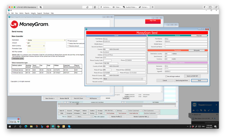This screenshot has height=138, width=226.
Task: Open the Integrity menu
Action: click(x=33, y=13)
